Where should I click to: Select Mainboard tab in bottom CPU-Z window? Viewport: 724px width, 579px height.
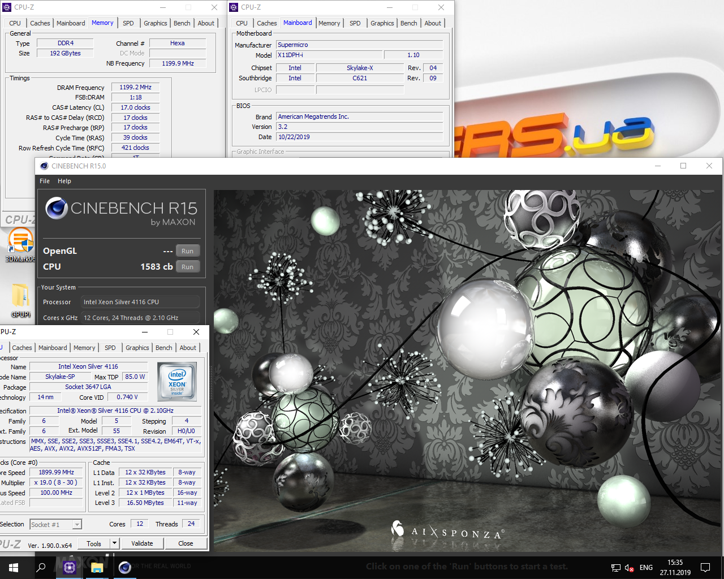click(x=53, y=348)
